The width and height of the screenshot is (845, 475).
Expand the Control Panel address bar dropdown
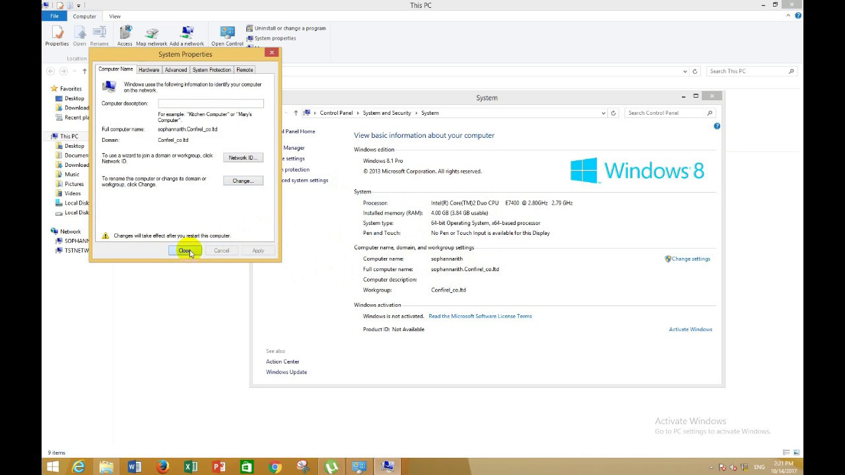coord(603,113)
